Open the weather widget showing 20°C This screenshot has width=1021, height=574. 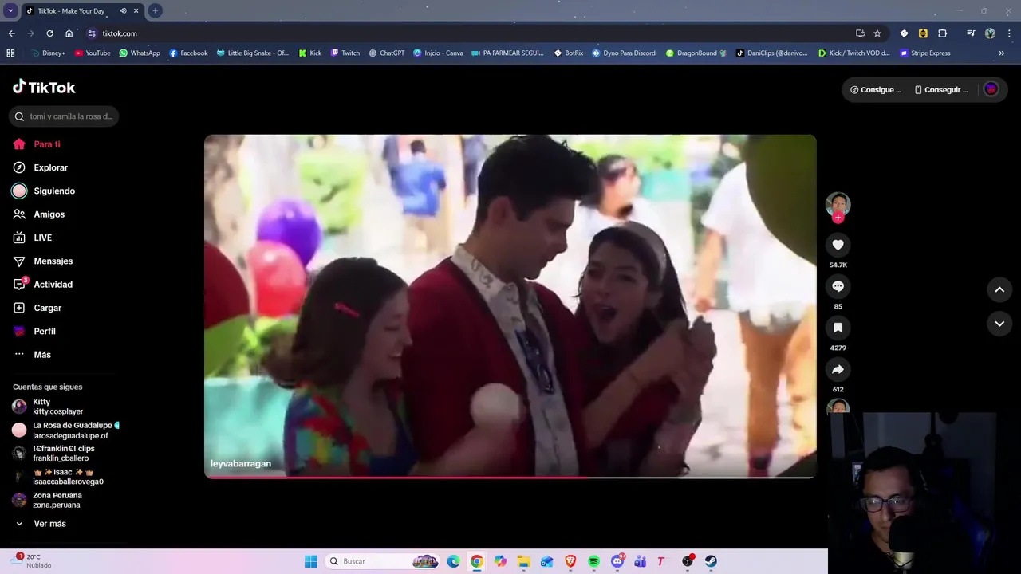coord(32,561)
